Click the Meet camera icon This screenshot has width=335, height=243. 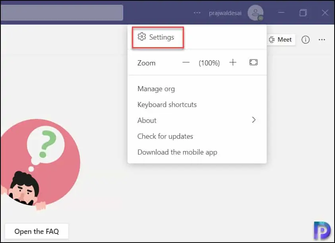(272, 40)
